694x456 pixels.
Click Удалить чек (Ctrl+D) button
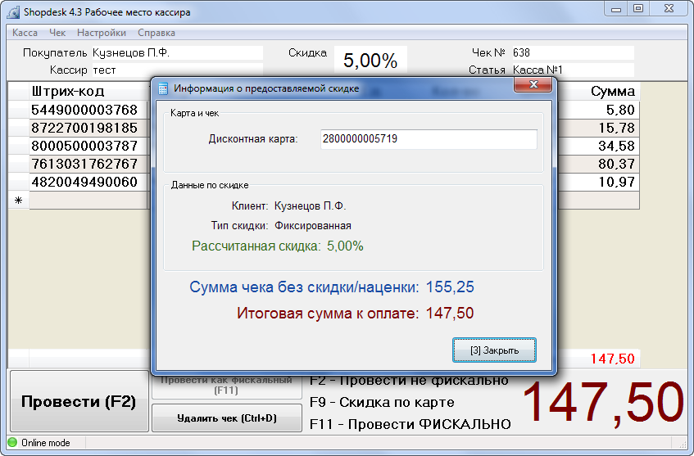pos(227,418)
